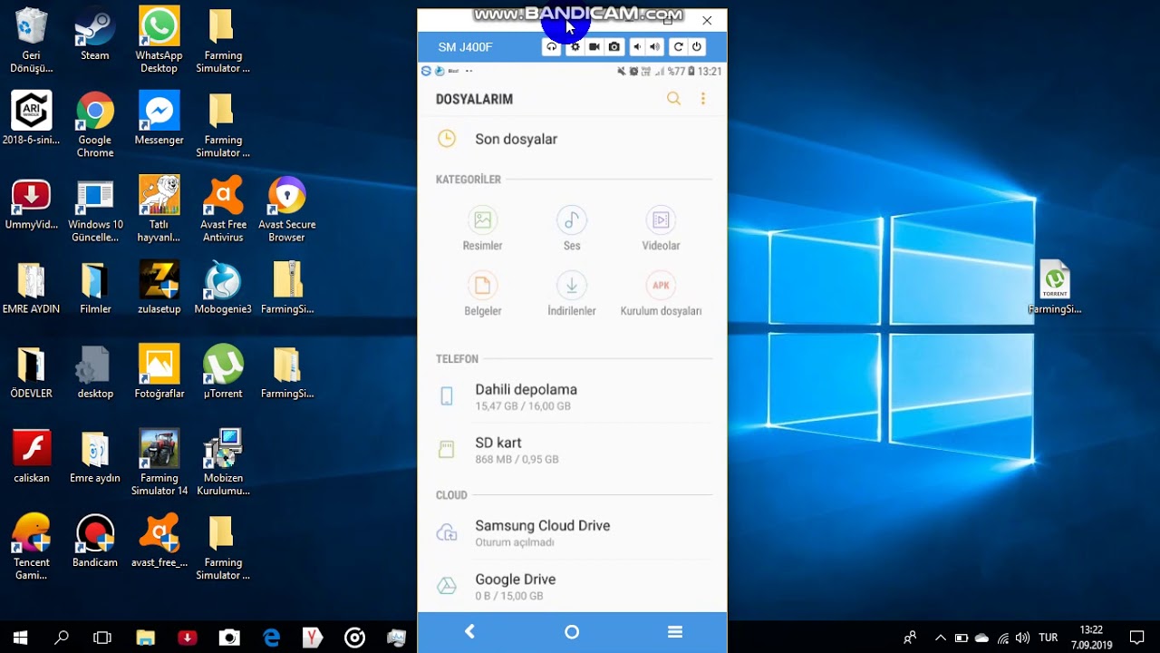Open Samsung Cloud Drive
Viewport: 1160px width, 653px height.
tap(572, 532)
